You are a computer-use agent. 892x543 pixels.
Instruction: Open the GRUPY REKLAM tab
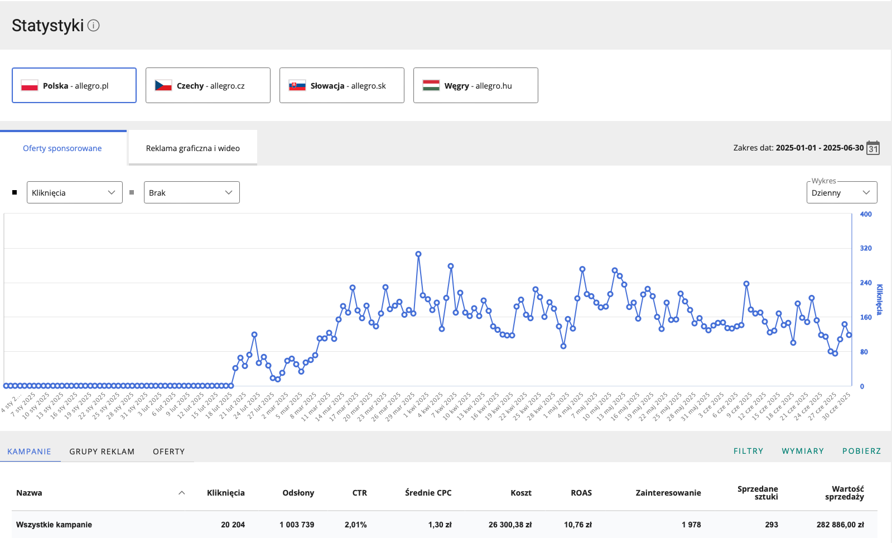pyautogui.click(x=102, y=452)
